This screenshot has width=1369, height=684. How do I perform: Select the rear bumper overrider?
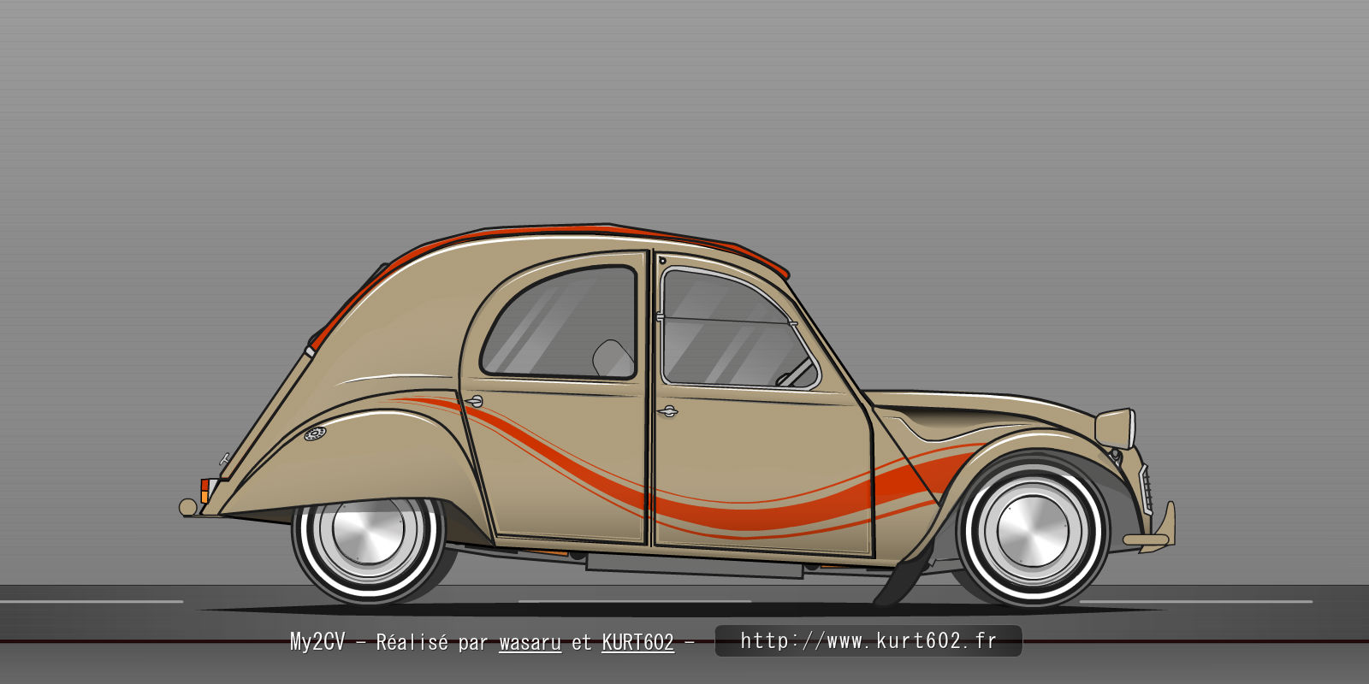187,507
